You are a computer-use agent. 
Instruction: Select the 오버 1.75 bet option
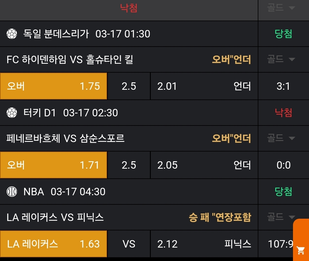(x=54, y=86)
